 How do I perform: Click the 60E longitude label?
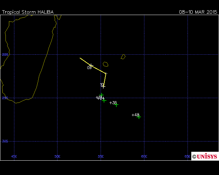pos(144,157)
